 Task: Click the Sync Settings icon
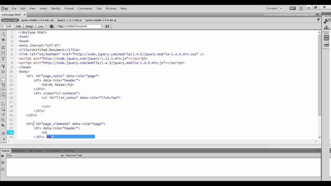pos(292,8)
